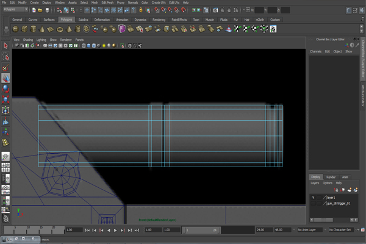The height and width of the screenshot is (244, 366).
Task: Select the arrow Select tool
Action: tap(5, 46)
